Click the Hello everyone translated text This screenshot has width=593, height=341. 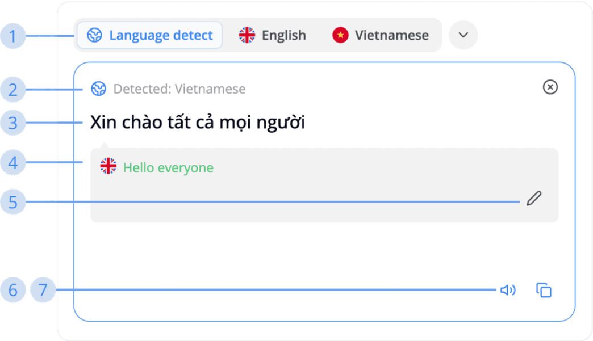pyautogui.click(x=168, y=168)
